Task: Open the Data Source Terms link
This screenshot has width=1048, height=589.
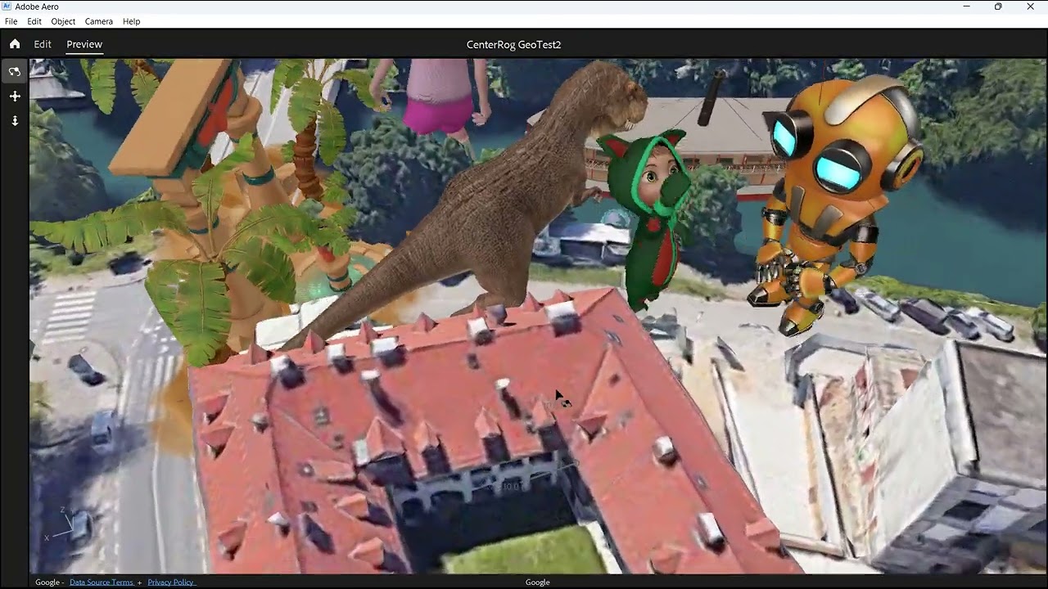Action: [102, 582]
